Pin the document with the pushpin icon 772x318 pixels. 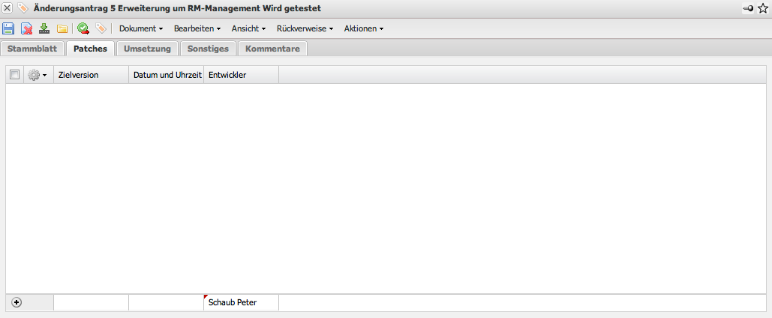749,7
